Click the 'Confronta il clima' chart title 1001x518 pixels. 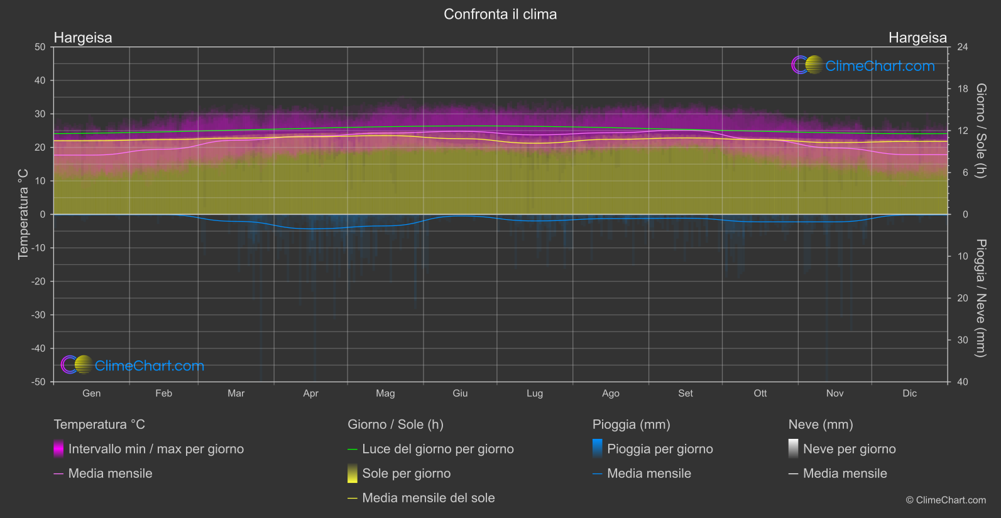coord(500,14)
